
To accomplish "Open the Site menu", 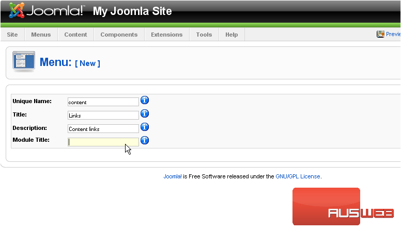I will pos(12,35).
